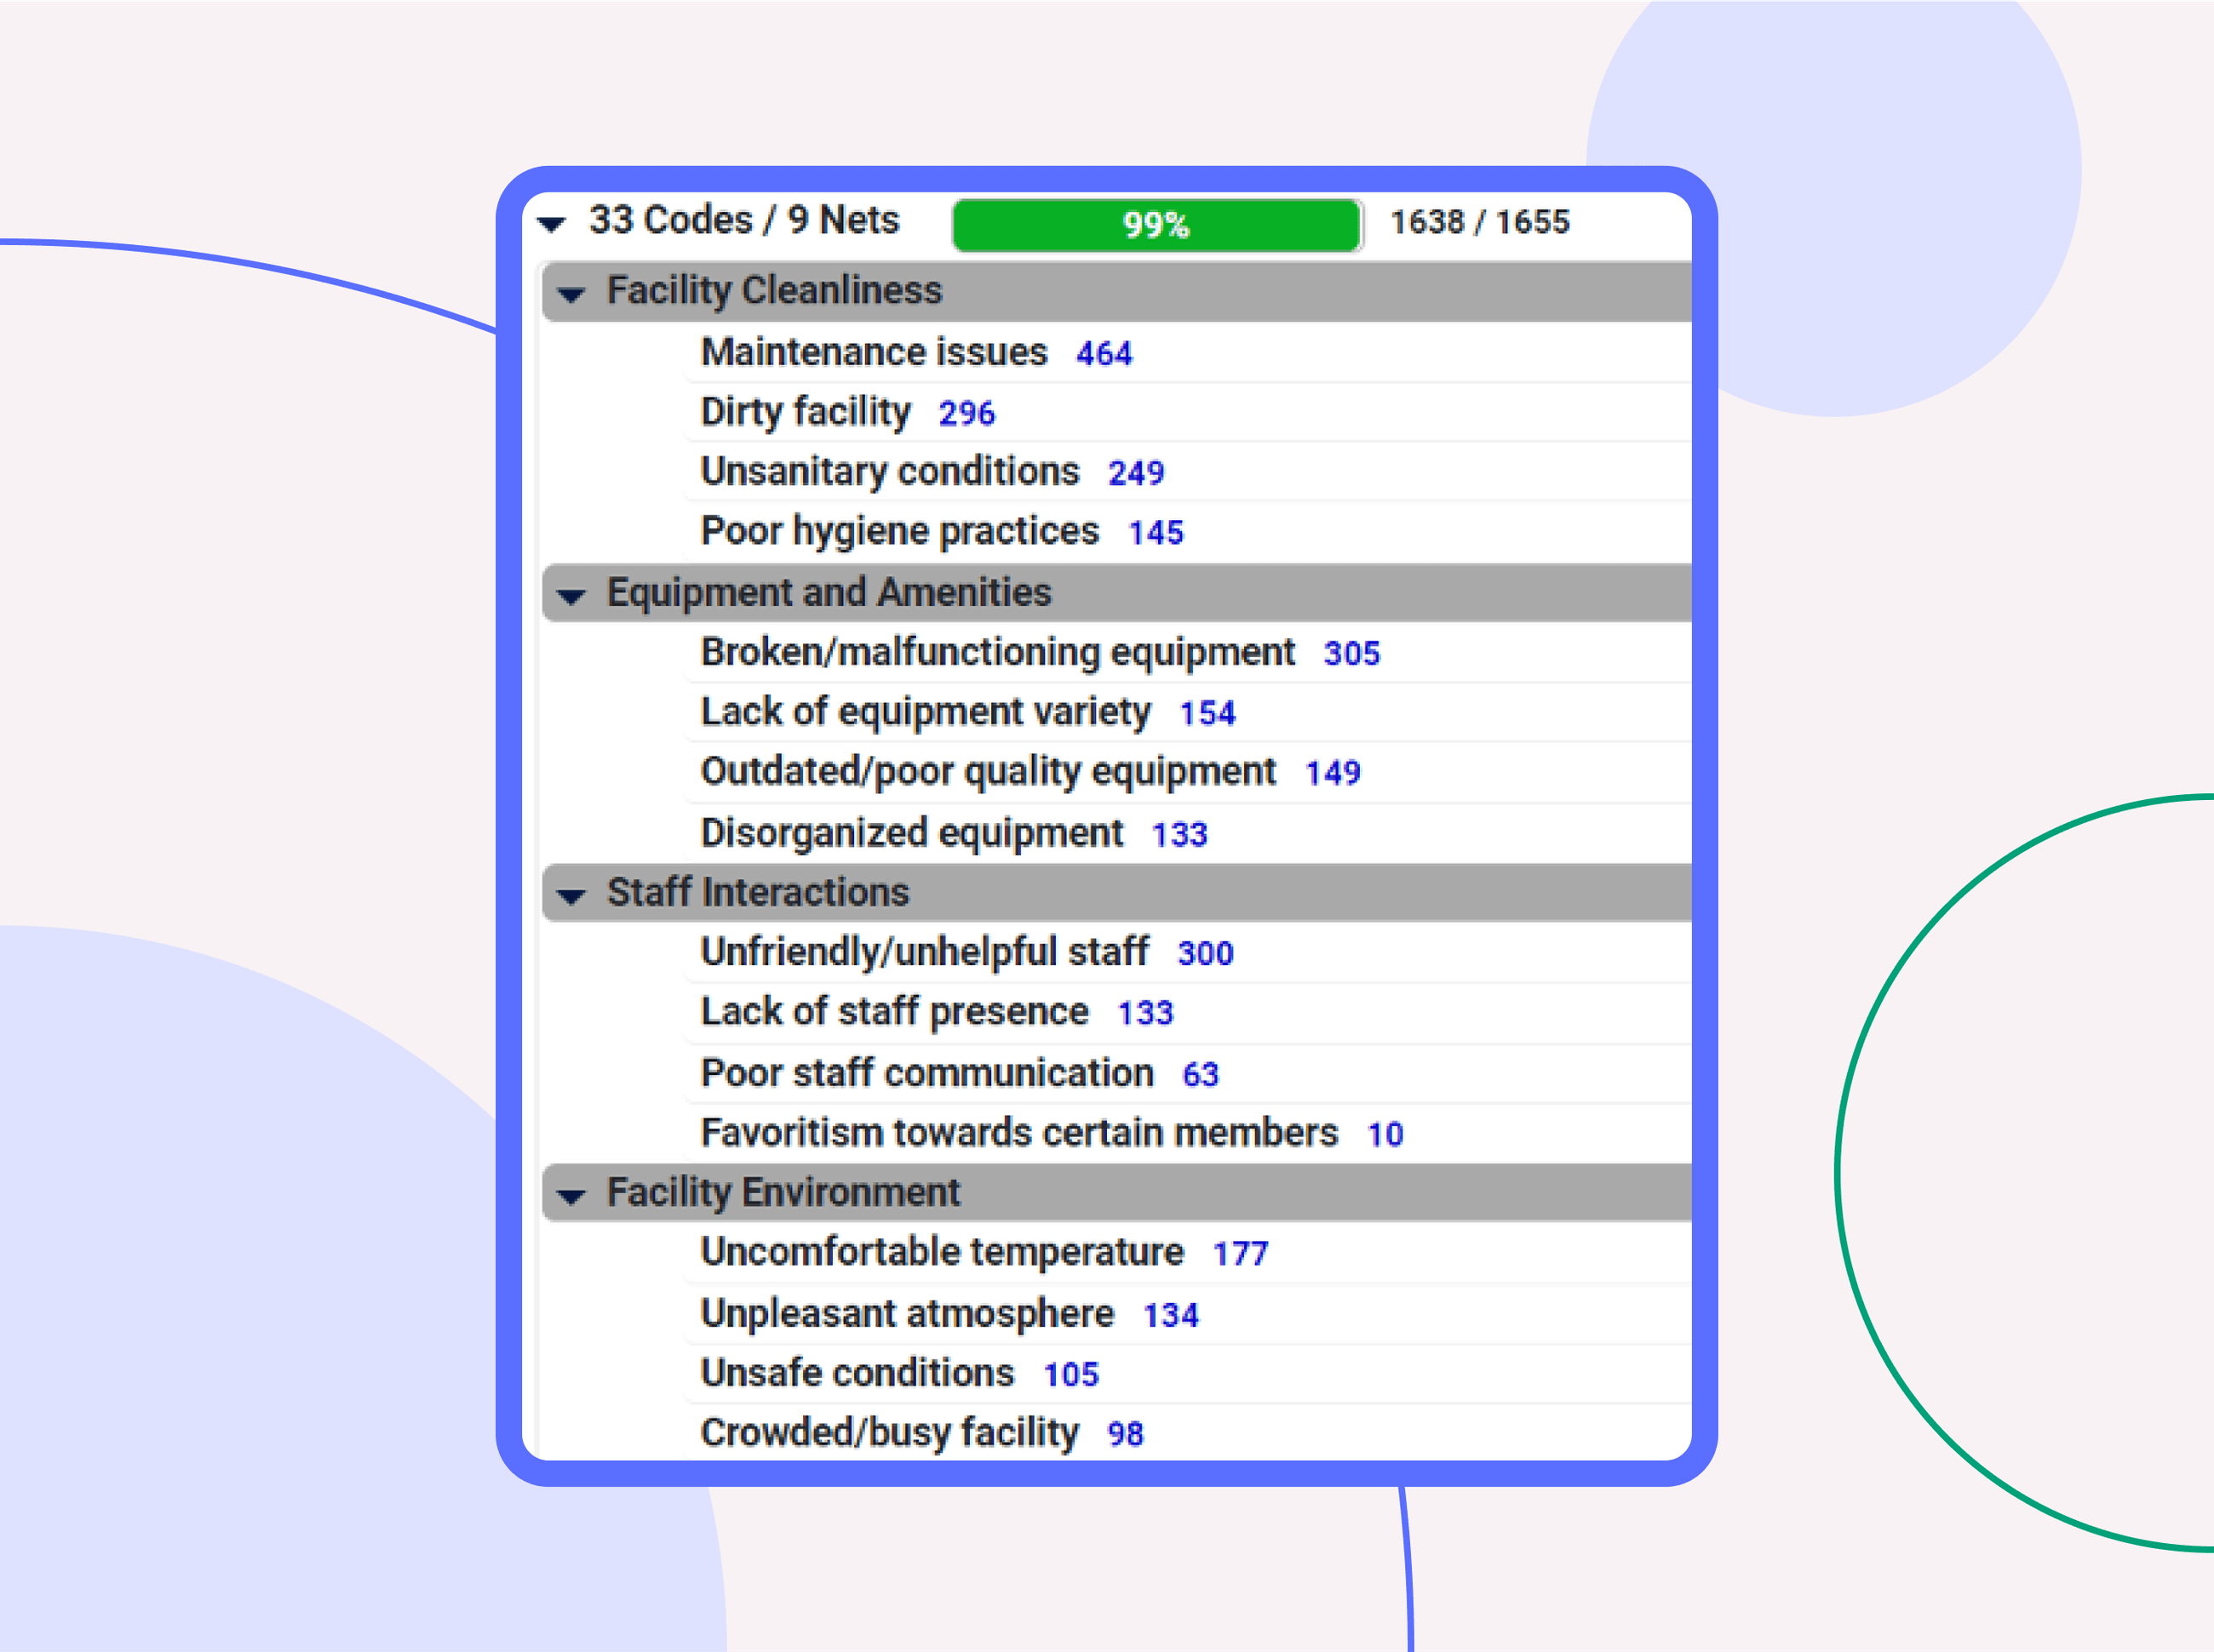Click the green 99% progress bar

(1156, 224)
